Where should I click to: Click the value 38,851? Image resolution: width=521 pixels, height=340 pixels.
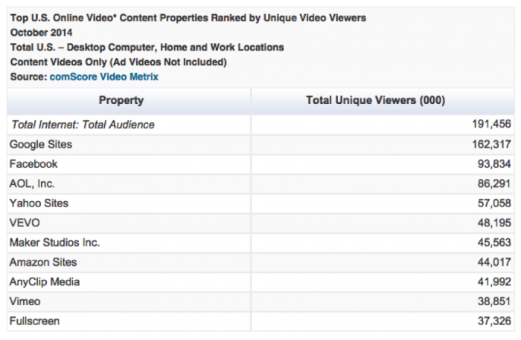pos(494,301)
